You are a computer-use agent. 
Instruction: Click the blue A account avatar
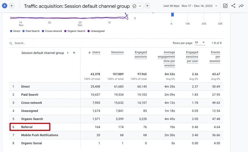5,6
